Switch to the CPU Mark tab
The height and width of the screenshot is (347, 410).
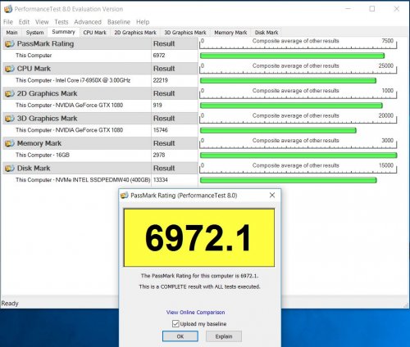(x=94, y=33)
